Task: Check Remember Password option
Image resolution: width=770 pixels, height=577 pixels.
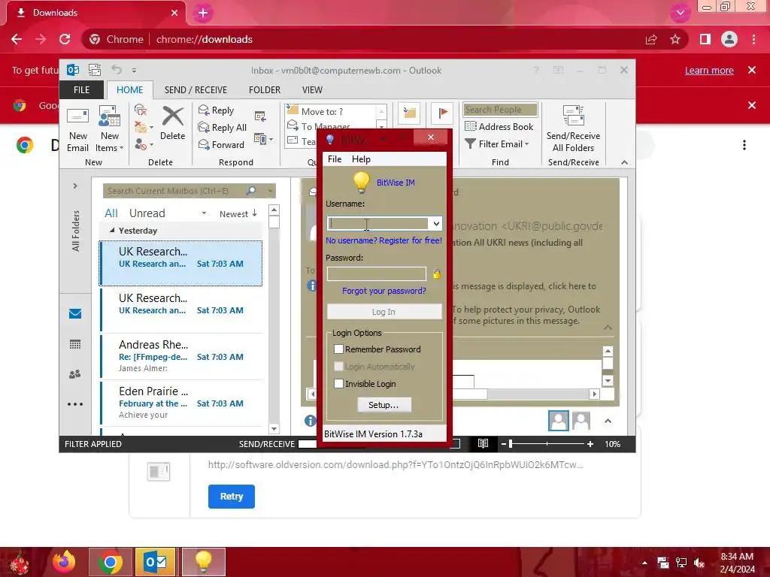Action: (x=338, y=349)
